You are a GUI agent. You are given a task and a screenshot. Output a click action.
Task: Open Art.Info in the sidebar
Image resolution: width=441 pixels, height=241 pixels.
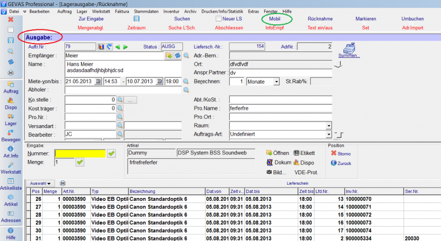click(x=10, y=152)
